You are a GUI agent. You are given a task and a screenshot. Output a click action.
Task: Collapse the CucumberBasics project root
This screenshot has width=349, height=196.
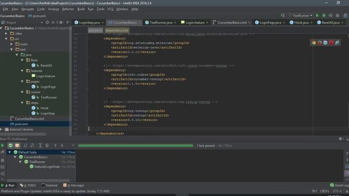click(x=2, y=28)
